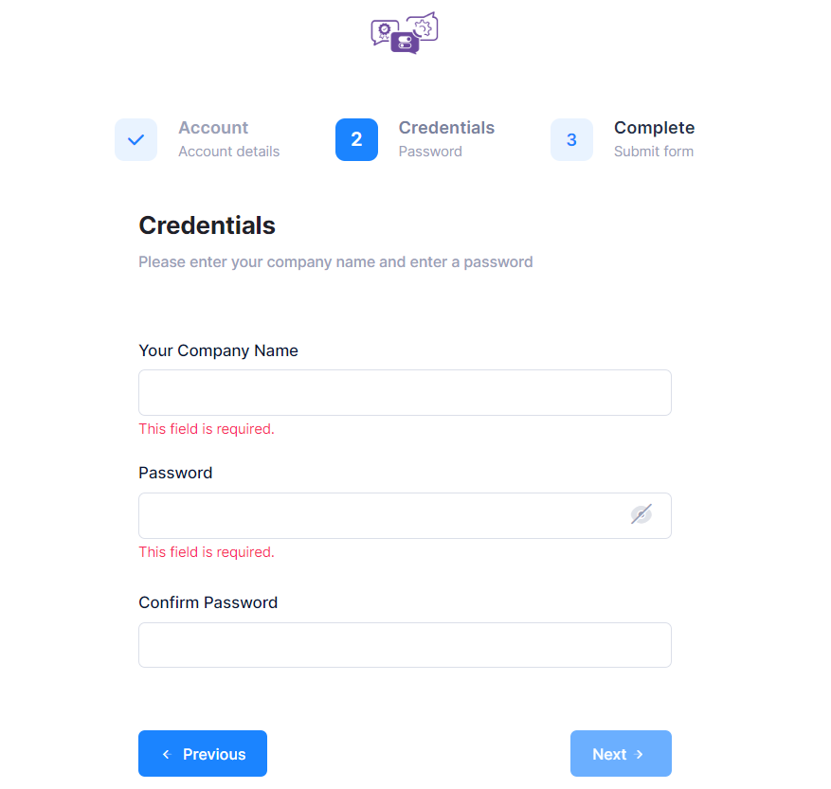
Task: Click the bold Credentials page heading
Action: click(207, 225)
